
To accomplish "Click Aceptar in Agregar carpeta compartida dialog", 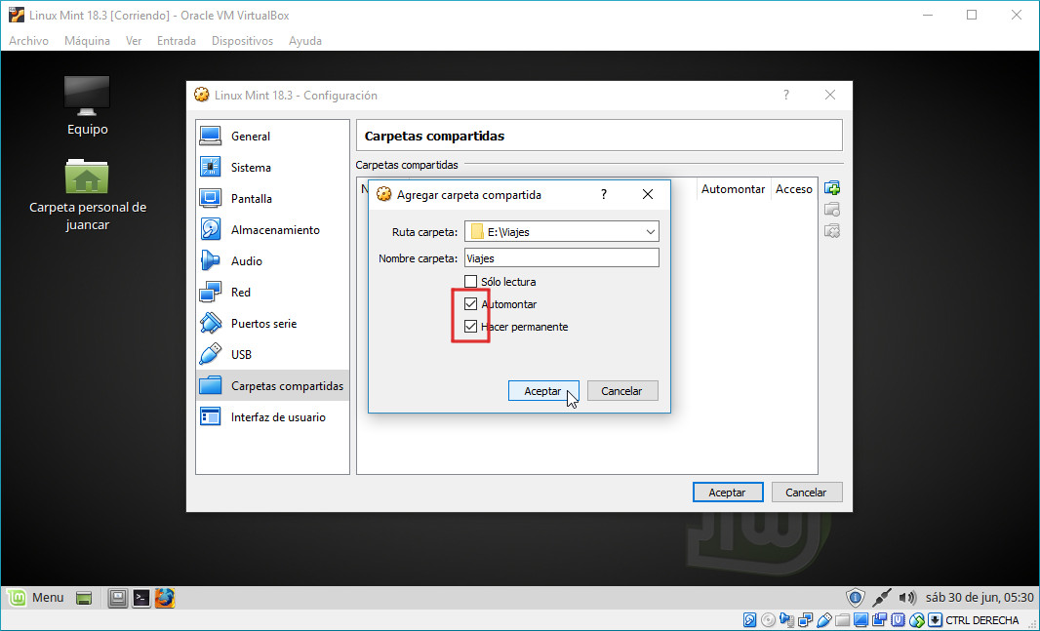I will 543,391.
